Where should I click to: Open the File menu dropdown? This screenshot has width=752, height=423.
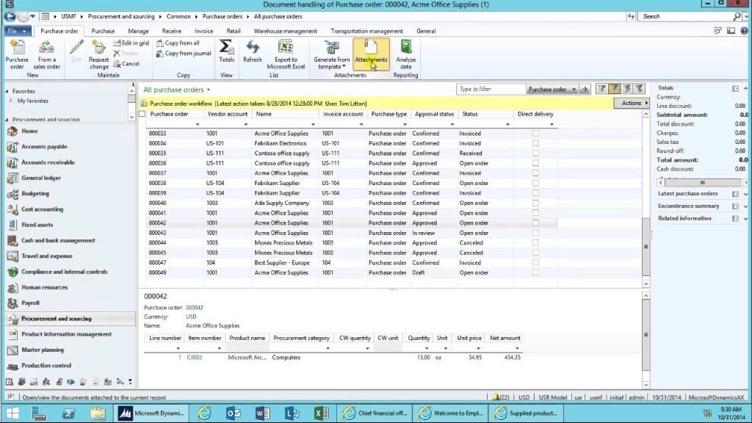18,31
